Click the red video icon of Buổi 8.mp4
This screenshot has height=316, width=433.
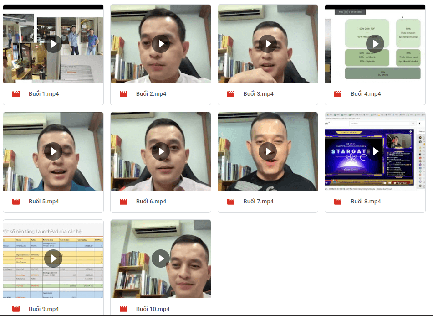(338, 202)
